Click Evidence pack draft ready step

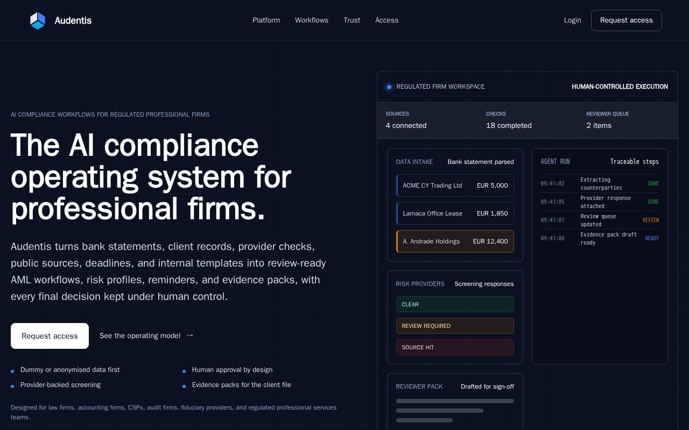click(600, 239)
